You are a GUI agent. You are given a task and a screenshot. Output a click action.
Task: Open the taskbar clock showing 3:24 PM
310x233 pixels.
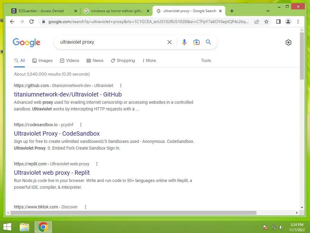pyautogui.click(x=297, y=227)
